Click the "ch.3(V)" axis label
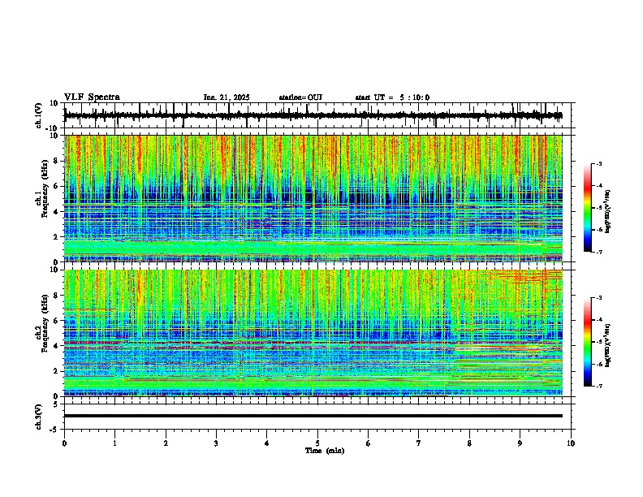 click(38, 417)
